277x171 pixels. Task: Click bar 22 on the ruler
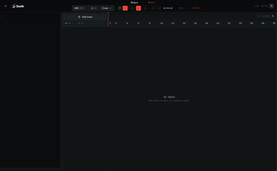coord(229,23)
